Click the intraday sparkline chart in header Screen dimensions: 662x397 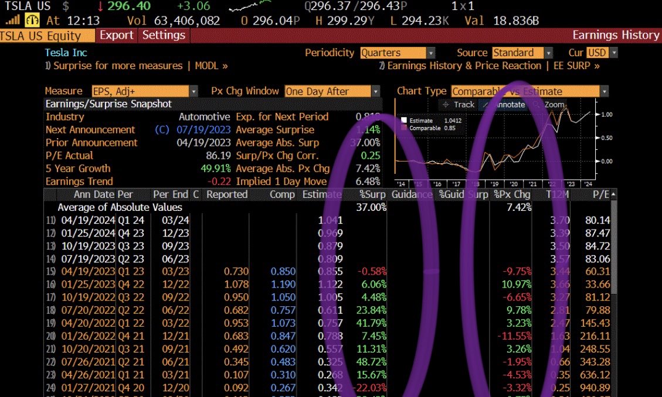[x=251, y=6]
